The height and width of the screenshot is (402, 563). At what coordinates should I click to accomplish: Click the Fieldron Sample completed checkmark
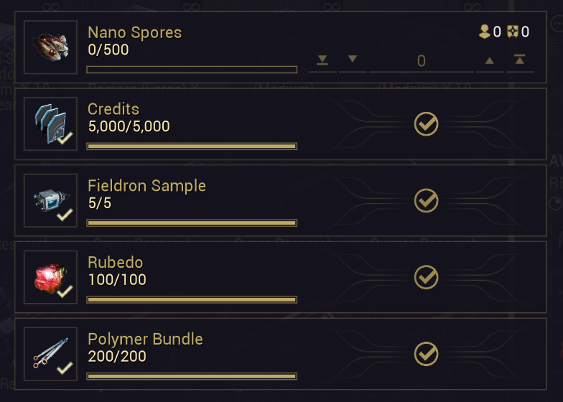(x=427, y=200)
